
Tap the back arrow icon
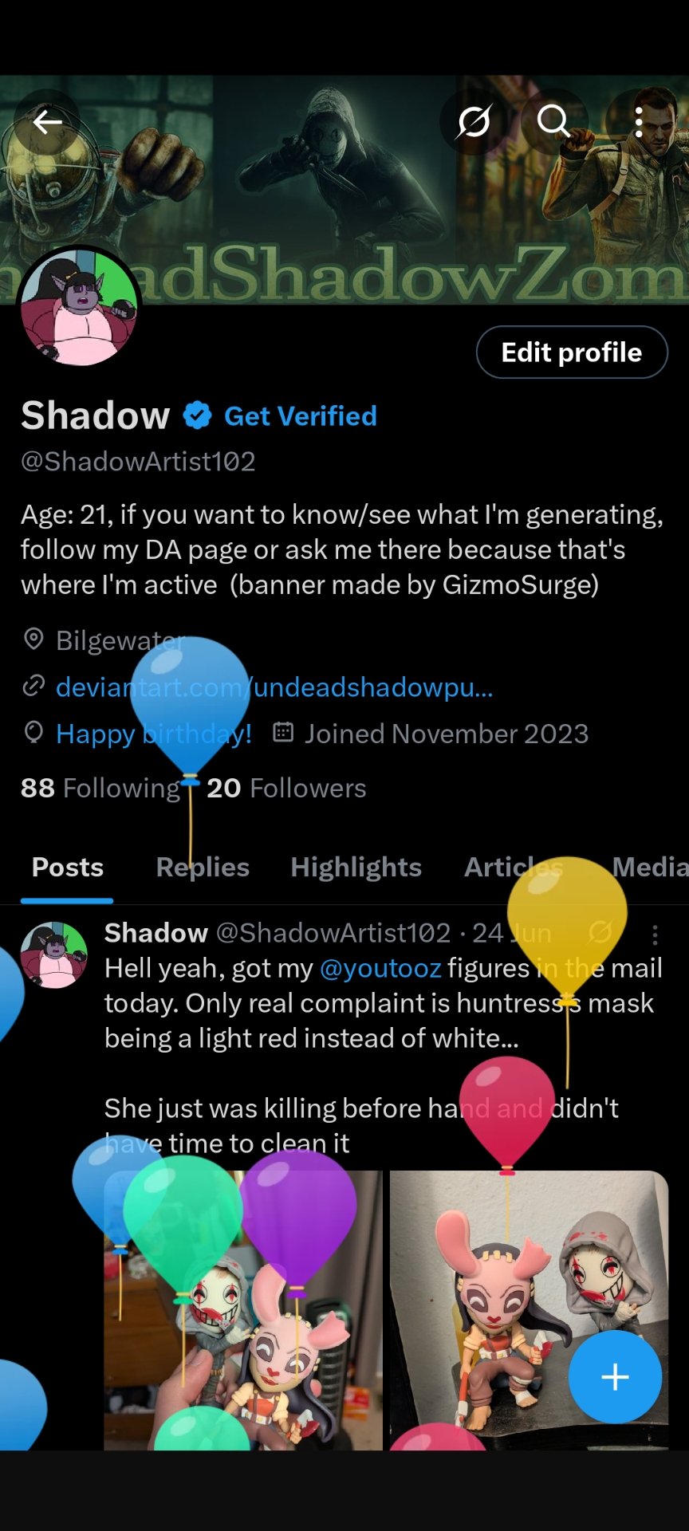pos(47,122)
